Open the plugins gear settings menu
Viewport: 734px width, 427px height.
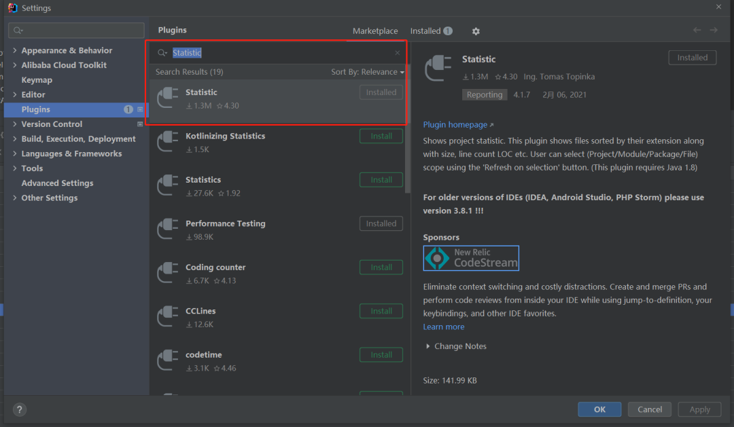point(476,31)
